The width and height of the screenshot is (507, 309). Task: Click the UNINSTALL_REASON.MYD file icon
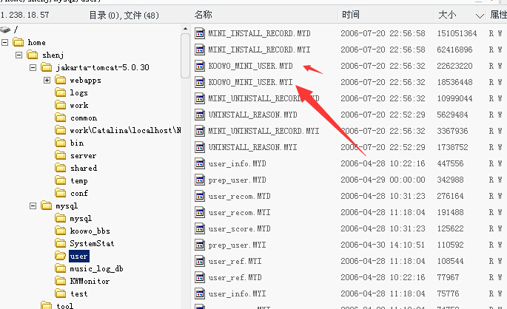200,115
